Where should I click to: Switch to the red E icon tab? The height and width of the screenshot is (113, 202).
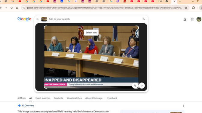coord(125,1)
